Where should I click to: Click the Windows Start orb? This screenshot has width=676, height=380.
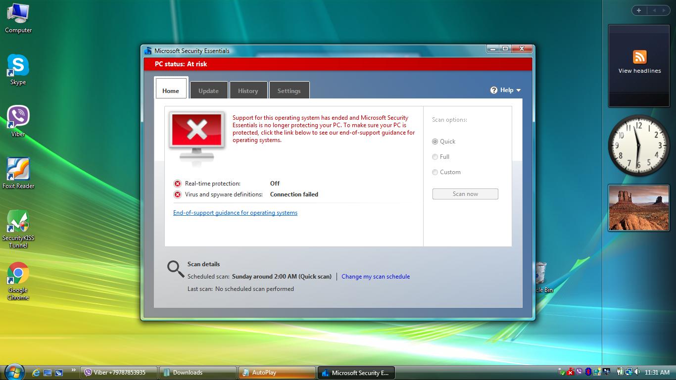click(14, 372)
